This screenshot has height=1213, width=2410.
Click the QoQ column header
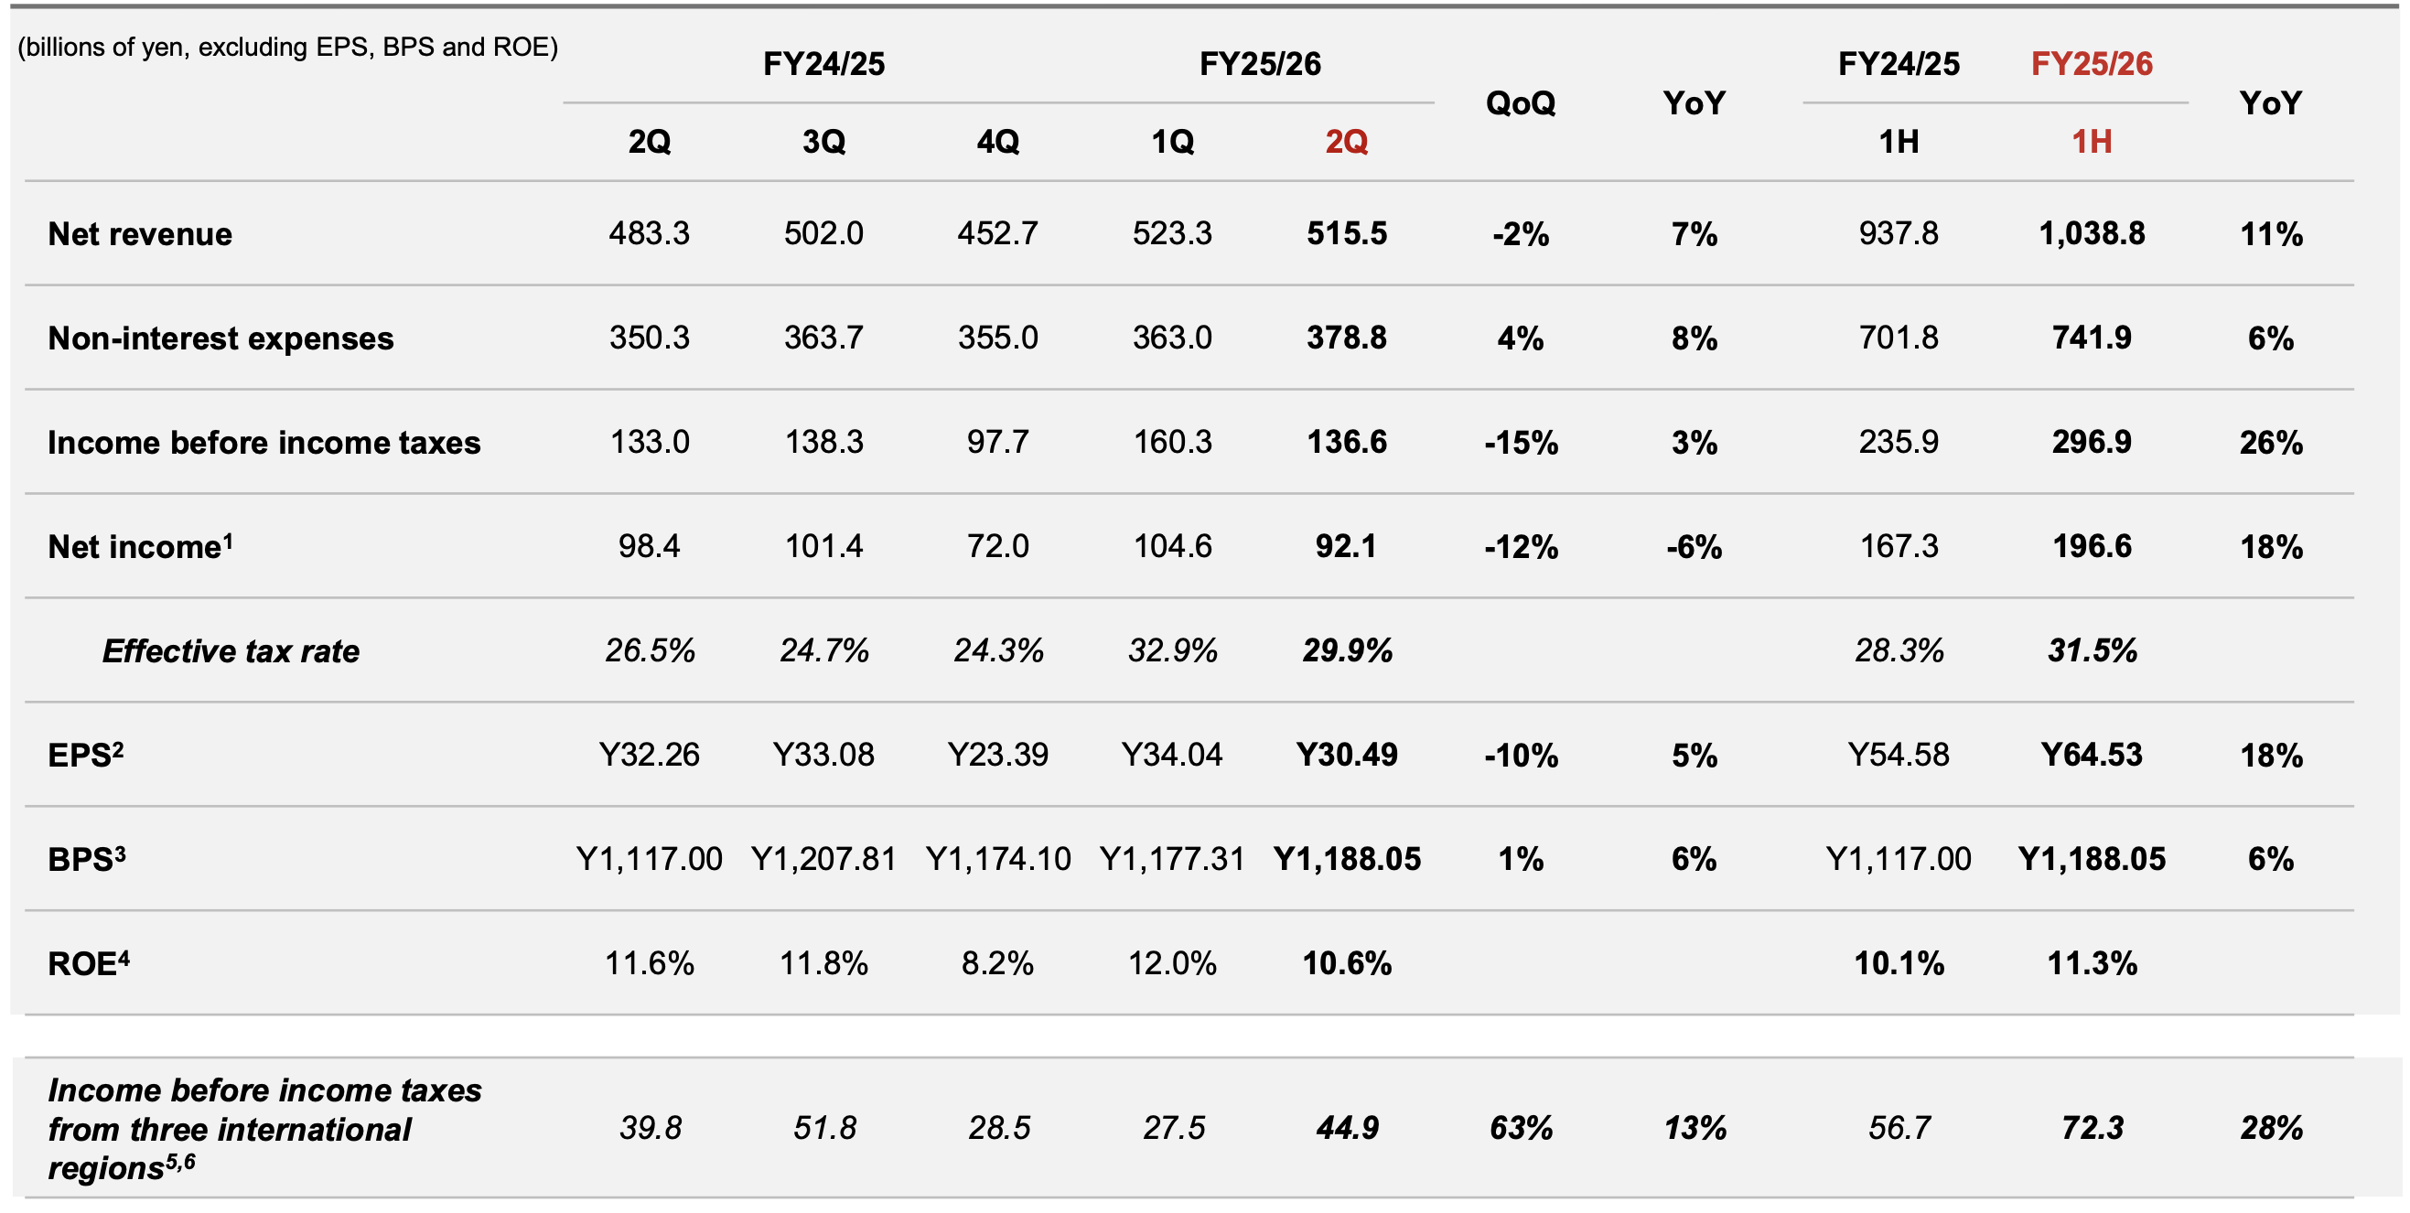pyautogui.click(x=1521, y=102)
